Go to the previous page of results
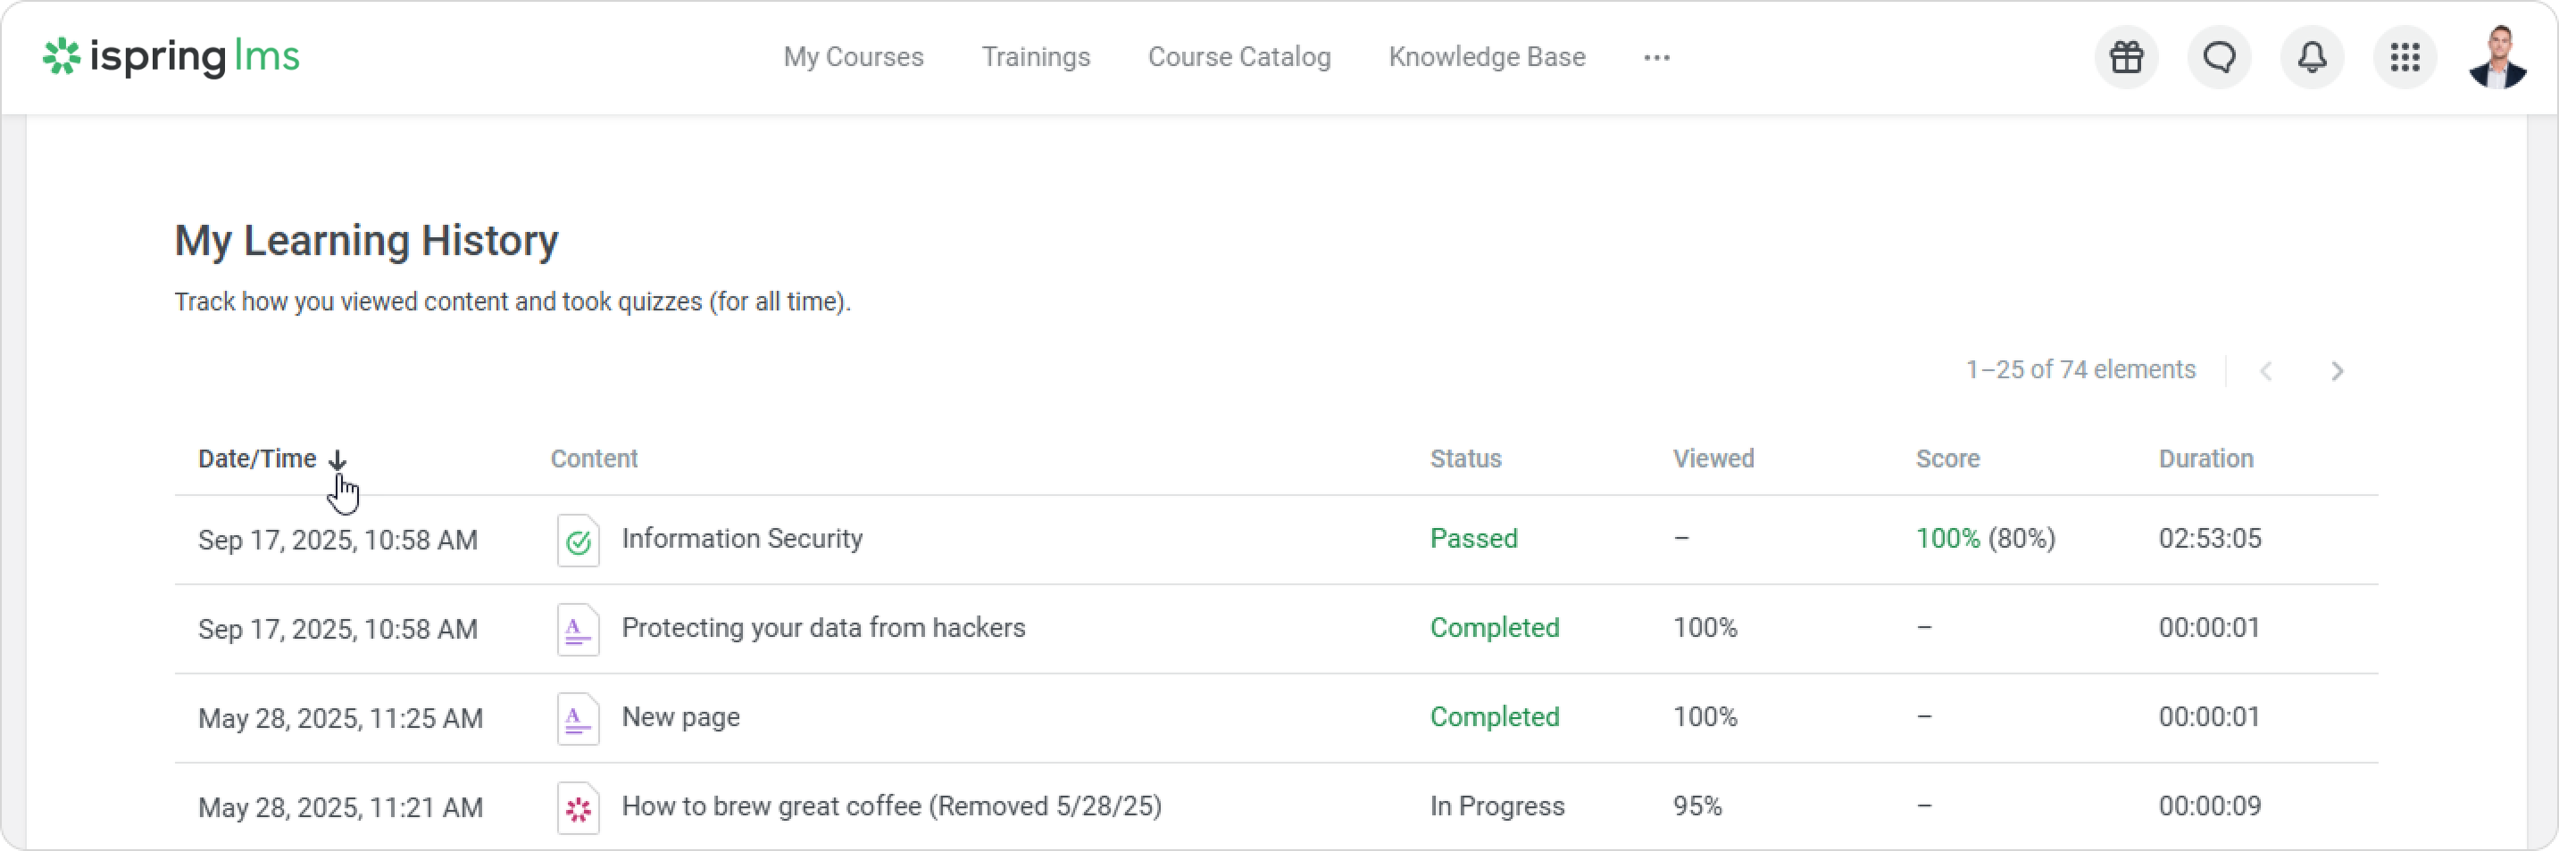The height and width of the screenshot is (851, 2559). tap(2266, 371)
